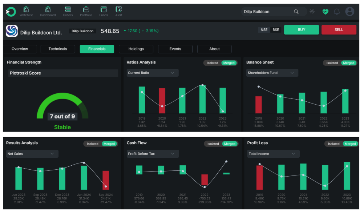Click the 7 out of 9 score label
This screenshot has width=364, height=214.
coord(62,116)
